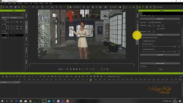This screenshot has width=183, height=103.
Task: Click the viewport corner display icon
Action: click(124, 58)
